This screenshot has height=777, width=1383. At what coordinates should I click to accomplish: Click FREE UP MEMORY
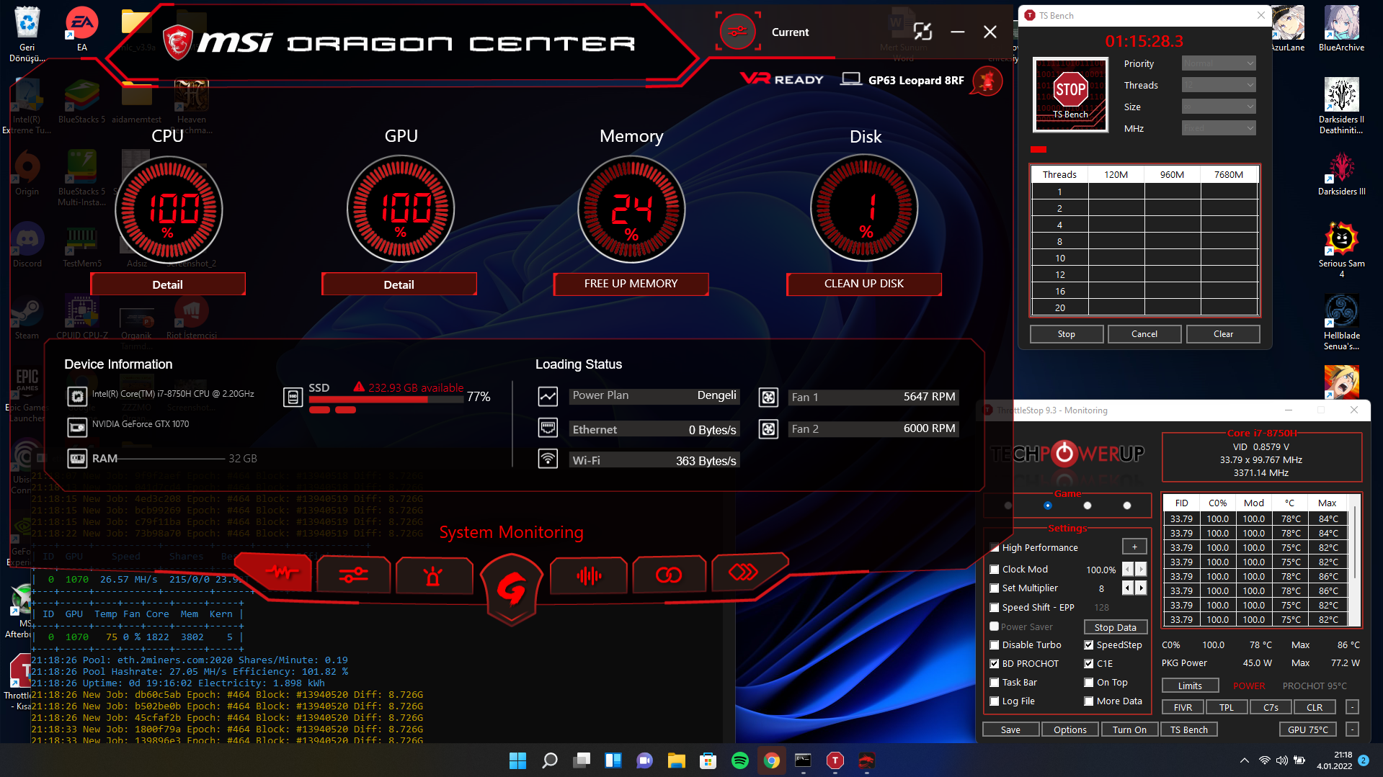(631, 284)
